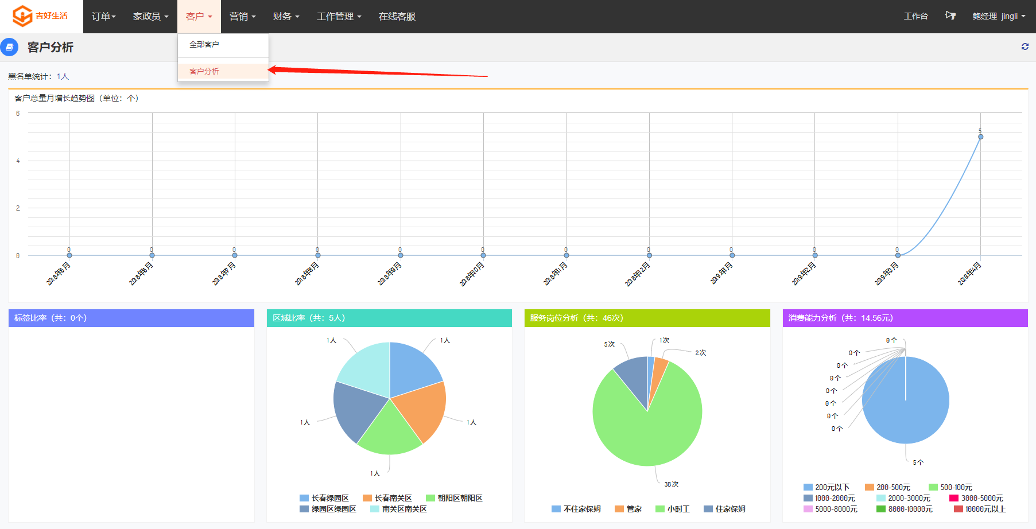Click the 吉好生活 logo
Viewport: 1036px width, 529px height.
(40, 15)
